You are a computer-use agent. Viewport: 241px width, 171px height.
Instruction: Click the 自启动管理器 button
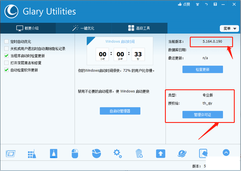(x=120, y=111)
